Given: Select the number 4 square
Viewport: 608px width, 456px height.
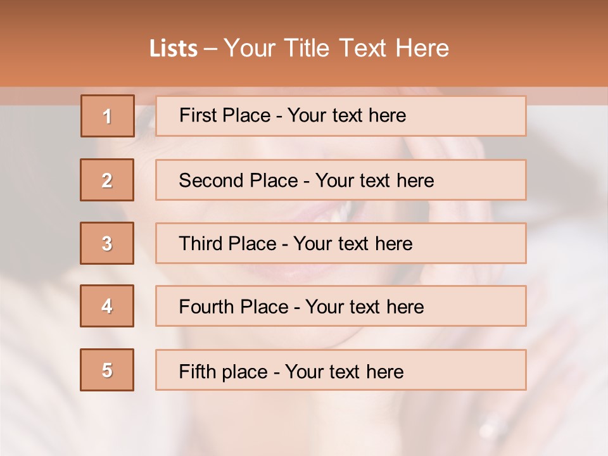Looking at the screenshot, I should tap(107, 306).
